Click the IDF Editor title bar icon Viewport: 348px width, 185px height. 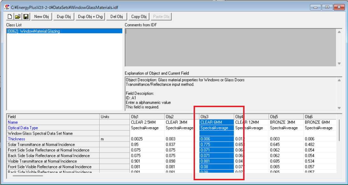click(x=7, y=7)
